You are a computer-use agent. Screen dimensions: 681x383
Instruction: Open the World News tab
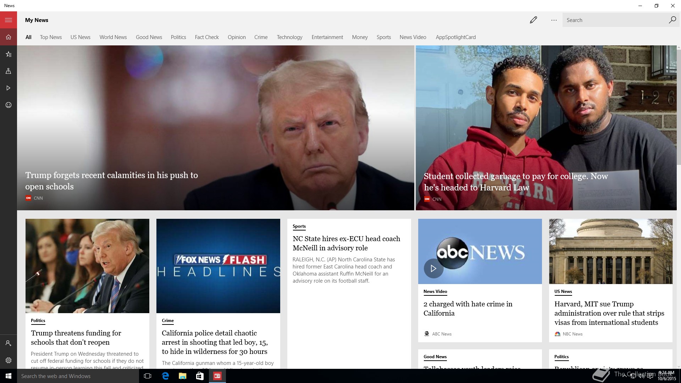coord(113,37)
